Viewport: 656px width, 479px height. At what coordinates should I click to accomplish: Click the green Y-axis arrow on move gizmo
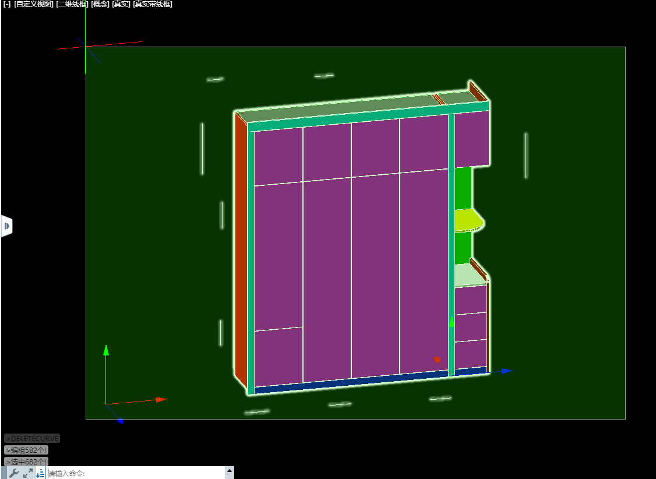(x=452, y=322)
